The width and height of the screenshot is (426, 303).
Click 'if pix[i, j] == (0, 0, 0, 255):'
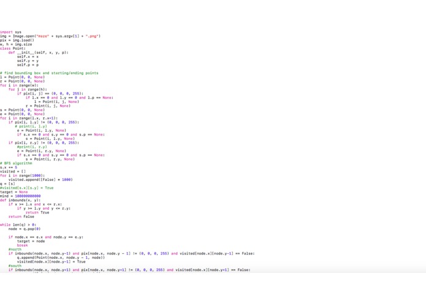50,93
